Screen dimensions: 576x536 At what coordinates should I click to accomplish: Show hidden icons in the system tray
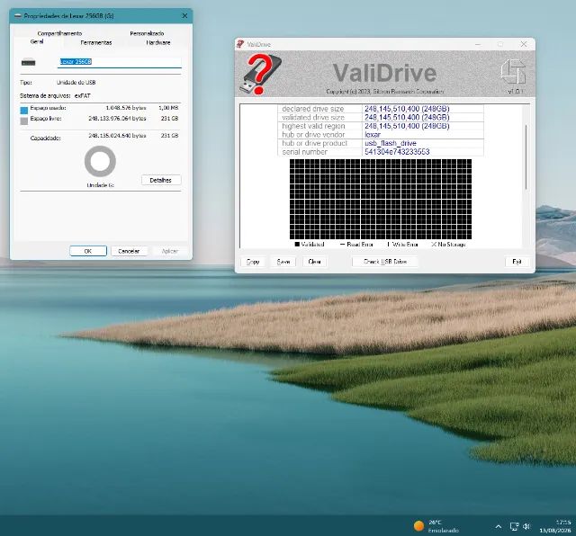[498, 527]
